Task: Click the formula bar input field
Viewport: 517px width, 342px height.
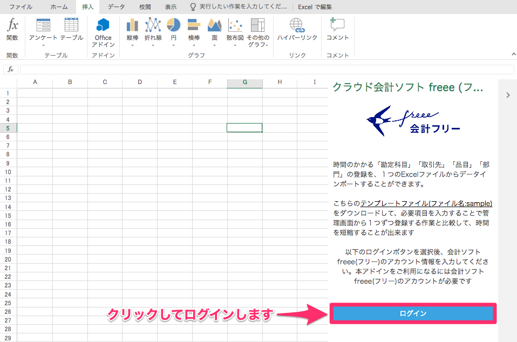Action: pyautogui.click(x=267, y=69)
